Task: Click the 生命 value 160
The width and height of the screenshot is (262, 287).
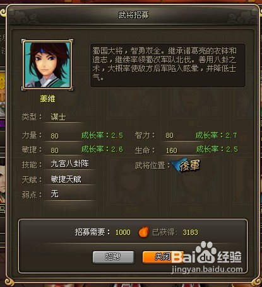Action: pyautogui.click(x=172, y=150)
